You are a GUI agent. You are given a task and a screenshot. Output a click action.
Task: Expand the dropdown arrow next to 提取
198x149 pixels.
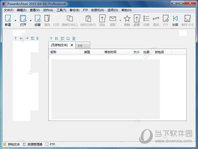(120, 20)
